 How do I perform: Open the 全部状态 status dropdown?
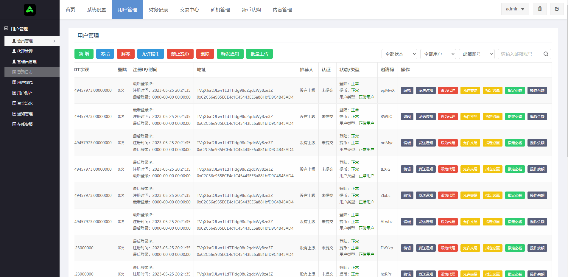click(399, 54)
